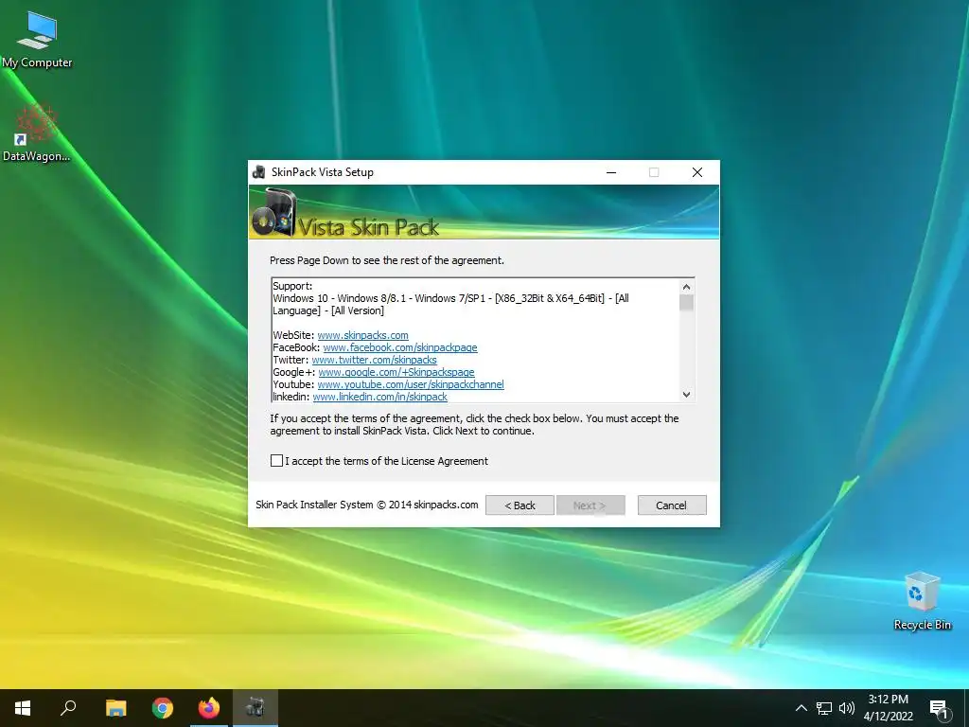The image size is (969, 727).
Task: Cancel the SkinPack setup
Action: 672,505
